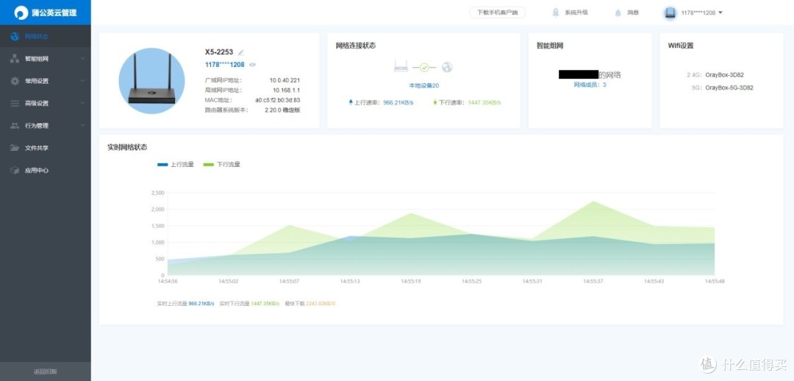Image resolution: width=794 pixels, height=381 pixels.
Task: Click the account avatar router icon
Action: [670, 13]
